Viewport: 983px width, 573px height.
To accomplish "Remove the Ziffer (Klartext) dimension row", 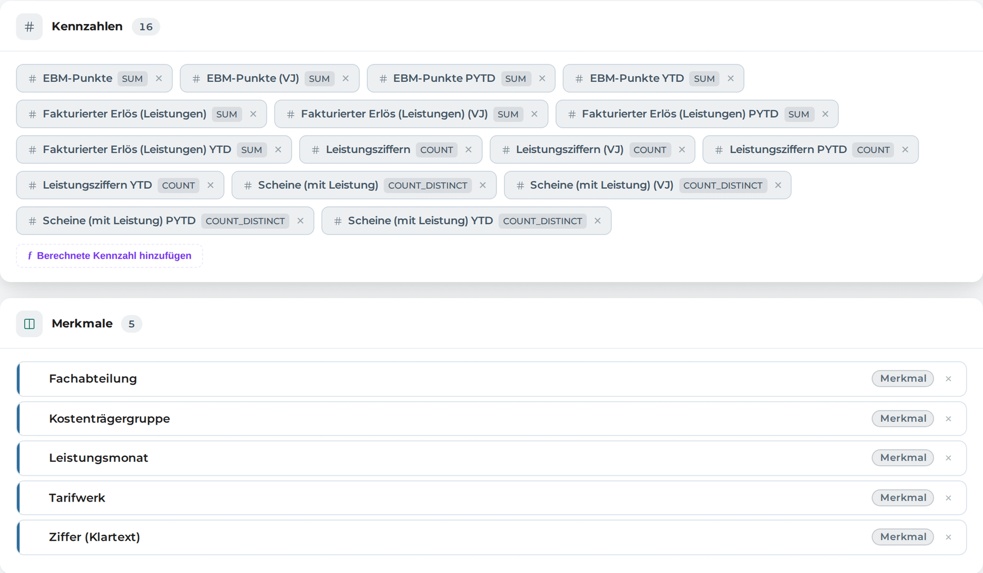I will pos(949,538).
